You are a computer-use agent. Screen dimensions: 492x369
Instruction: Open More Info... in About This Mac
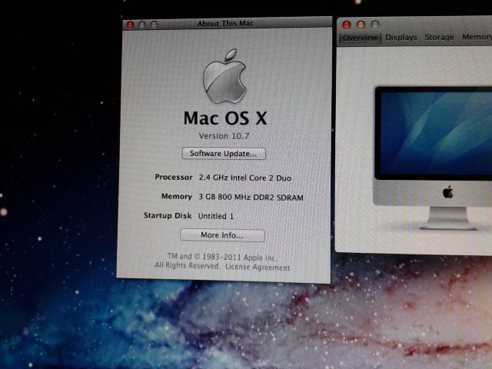222,235
